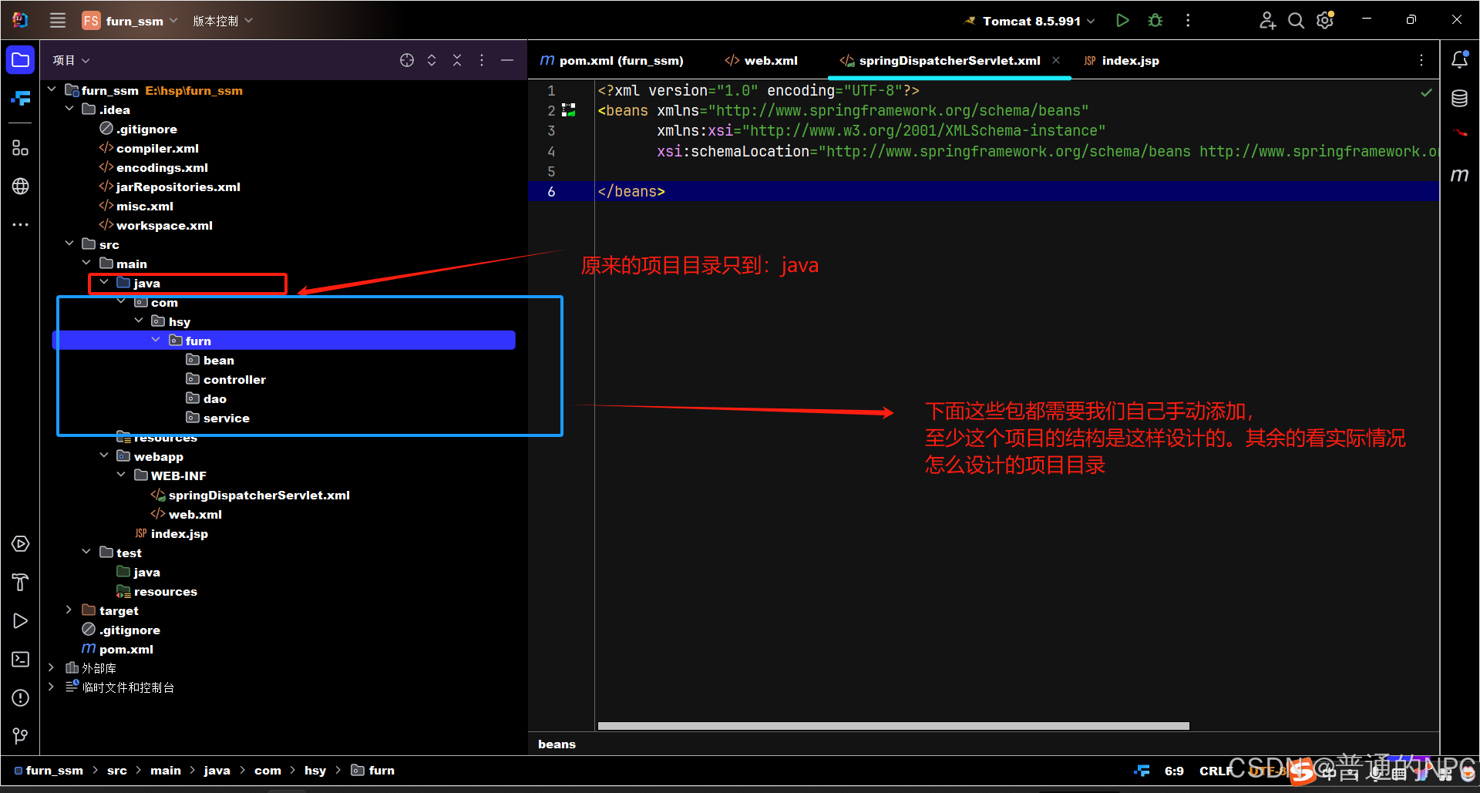Collapse the .idea folder
The width and height of the screenshot is (1480, 793).
coord(69,109)
